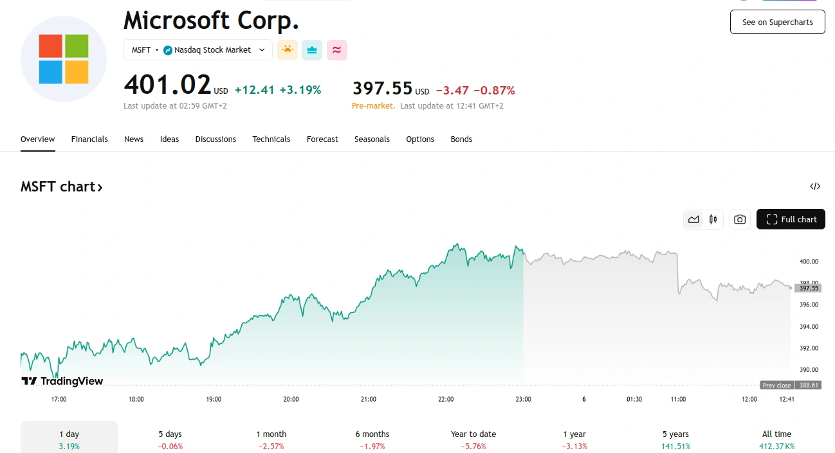Screen dimensions: 835x453
Task: Take a chart snapshot with the camera icon
Action: [739, 219]
